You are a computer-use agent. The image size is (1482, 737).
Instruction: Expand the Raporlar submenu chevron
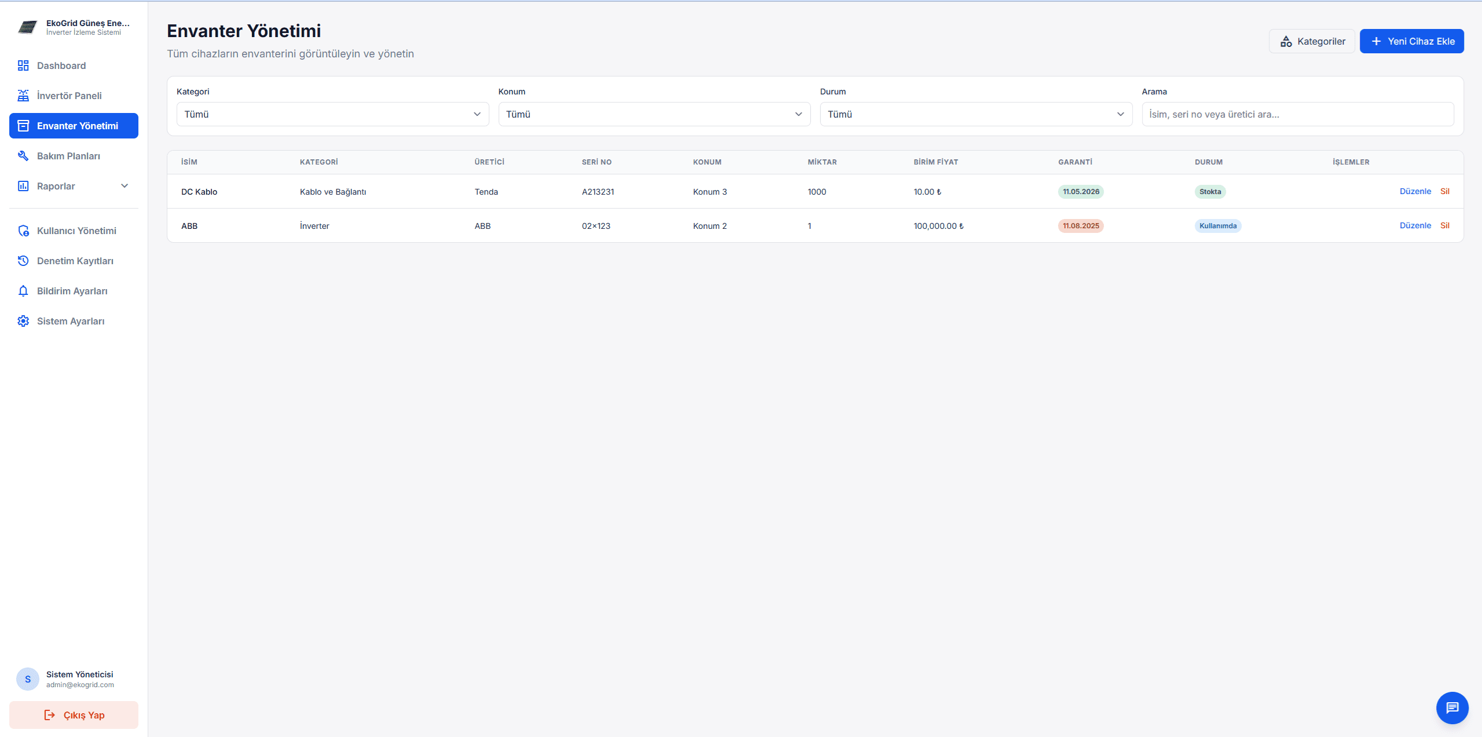click(125, 186)
